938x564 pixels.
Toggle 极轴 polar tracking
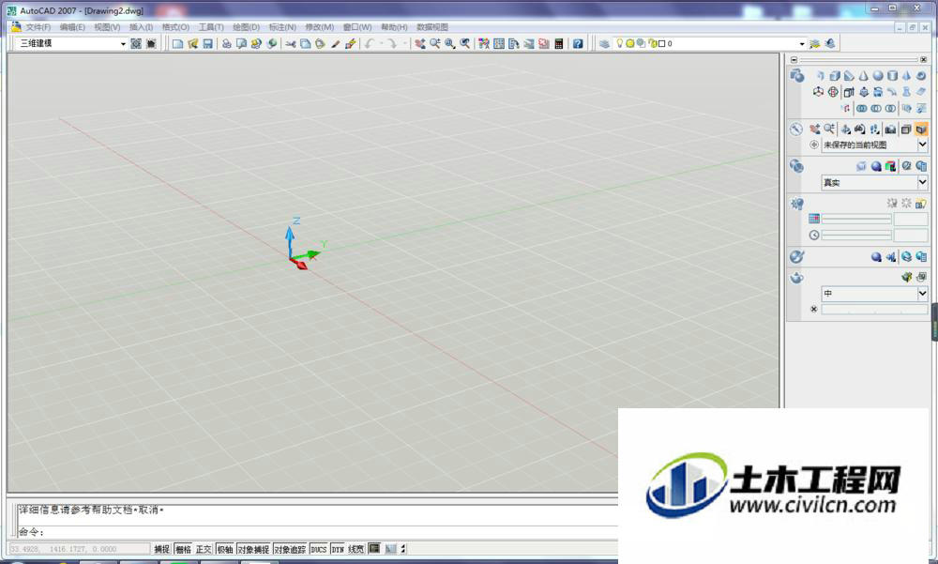click(224, 549)
